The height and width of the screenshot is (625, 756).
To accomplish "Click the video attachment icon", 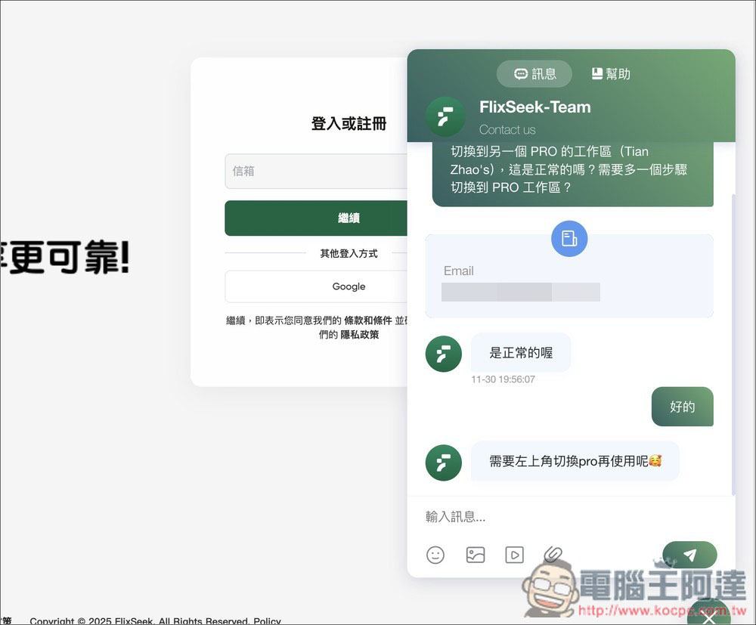I will point(515,555).
